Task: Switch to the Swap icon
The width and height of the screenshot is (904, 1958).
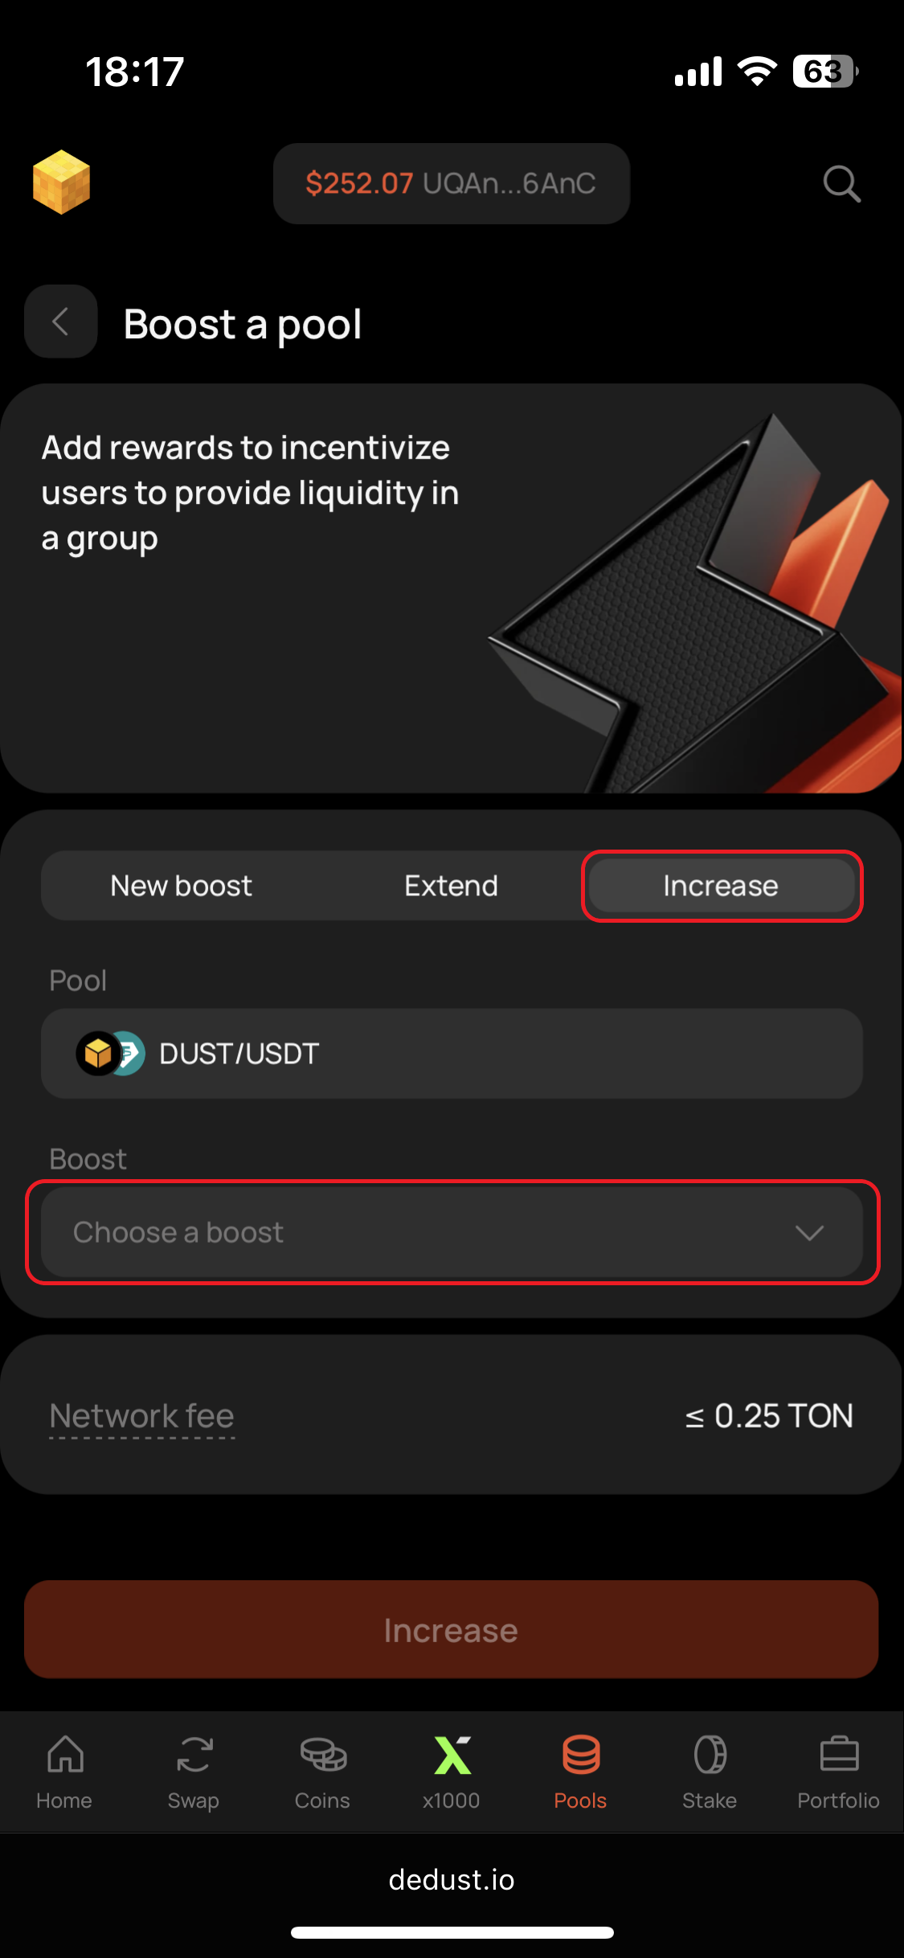Action: 194,1754
